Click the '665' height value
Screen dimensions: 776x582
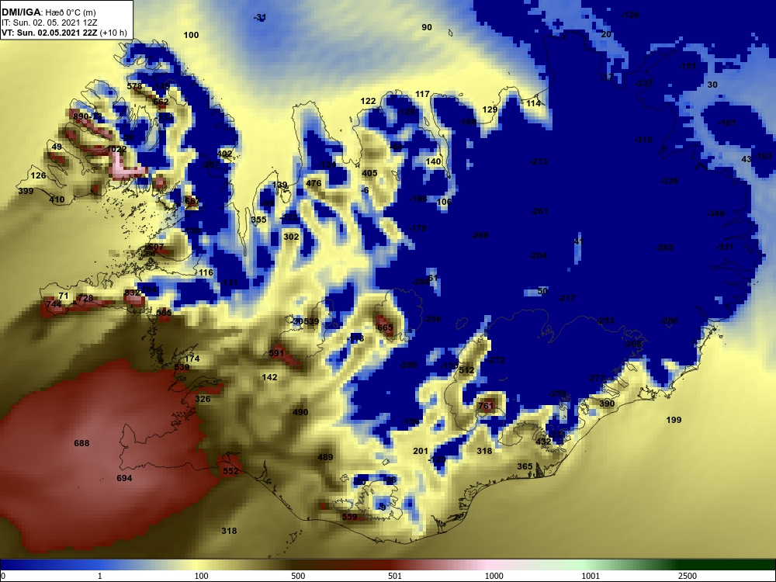(385, 327)
